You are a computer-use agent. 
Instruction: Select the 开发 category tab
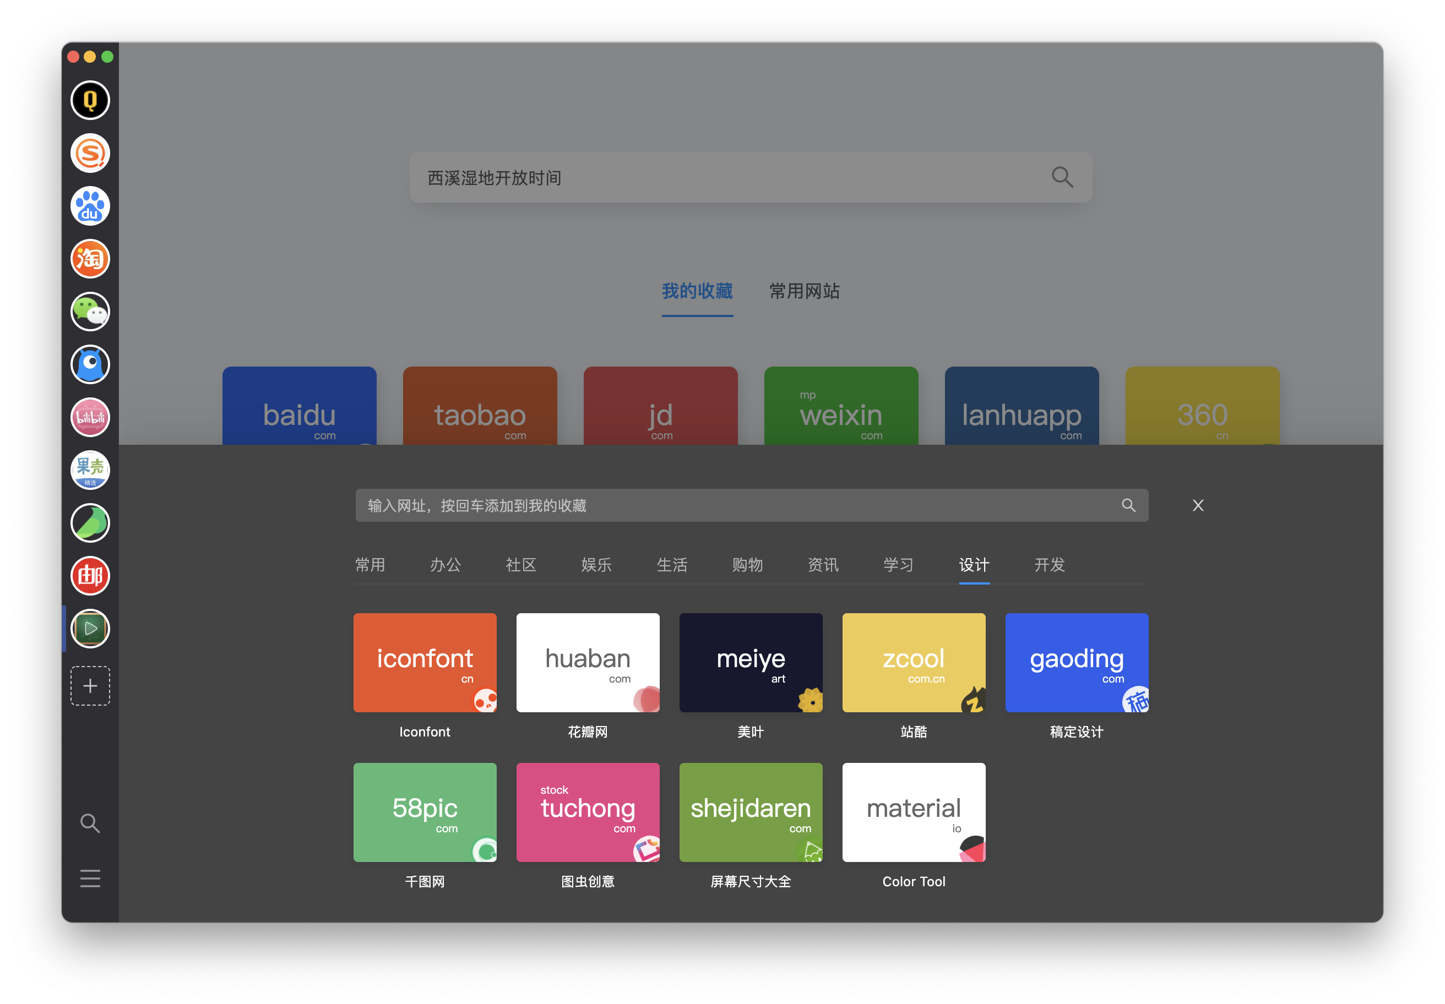pos(1049,564)
